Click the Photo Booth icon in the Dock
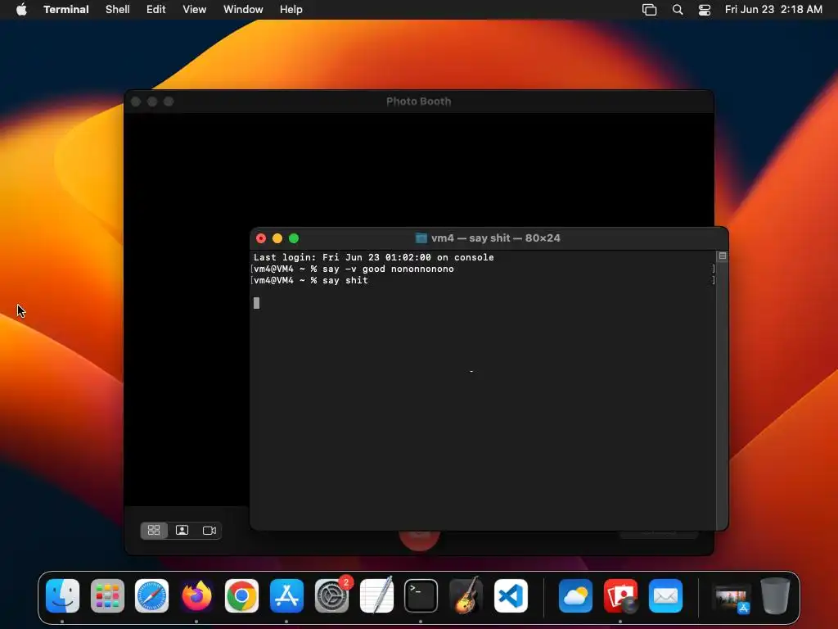This screenshot has width=838, height=629. [x=620, y=596]
